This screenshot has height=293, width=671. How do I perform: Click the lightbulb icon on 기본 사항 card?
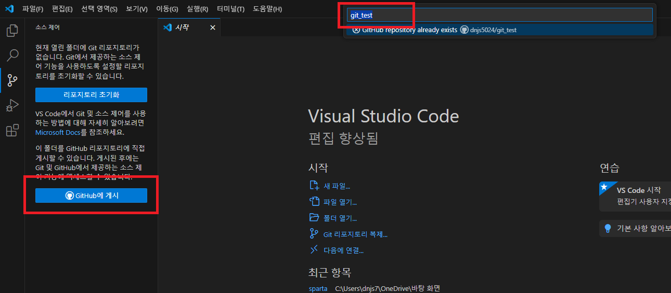tap(607, 228)
